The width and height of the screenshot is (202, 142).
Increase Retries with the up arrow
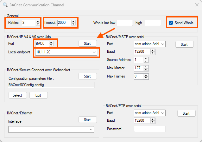(x=38, y=22)
